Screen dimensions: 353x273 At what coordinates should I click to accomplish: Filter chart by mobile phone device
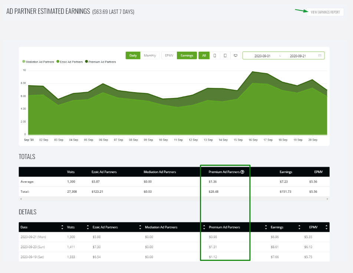215,56
